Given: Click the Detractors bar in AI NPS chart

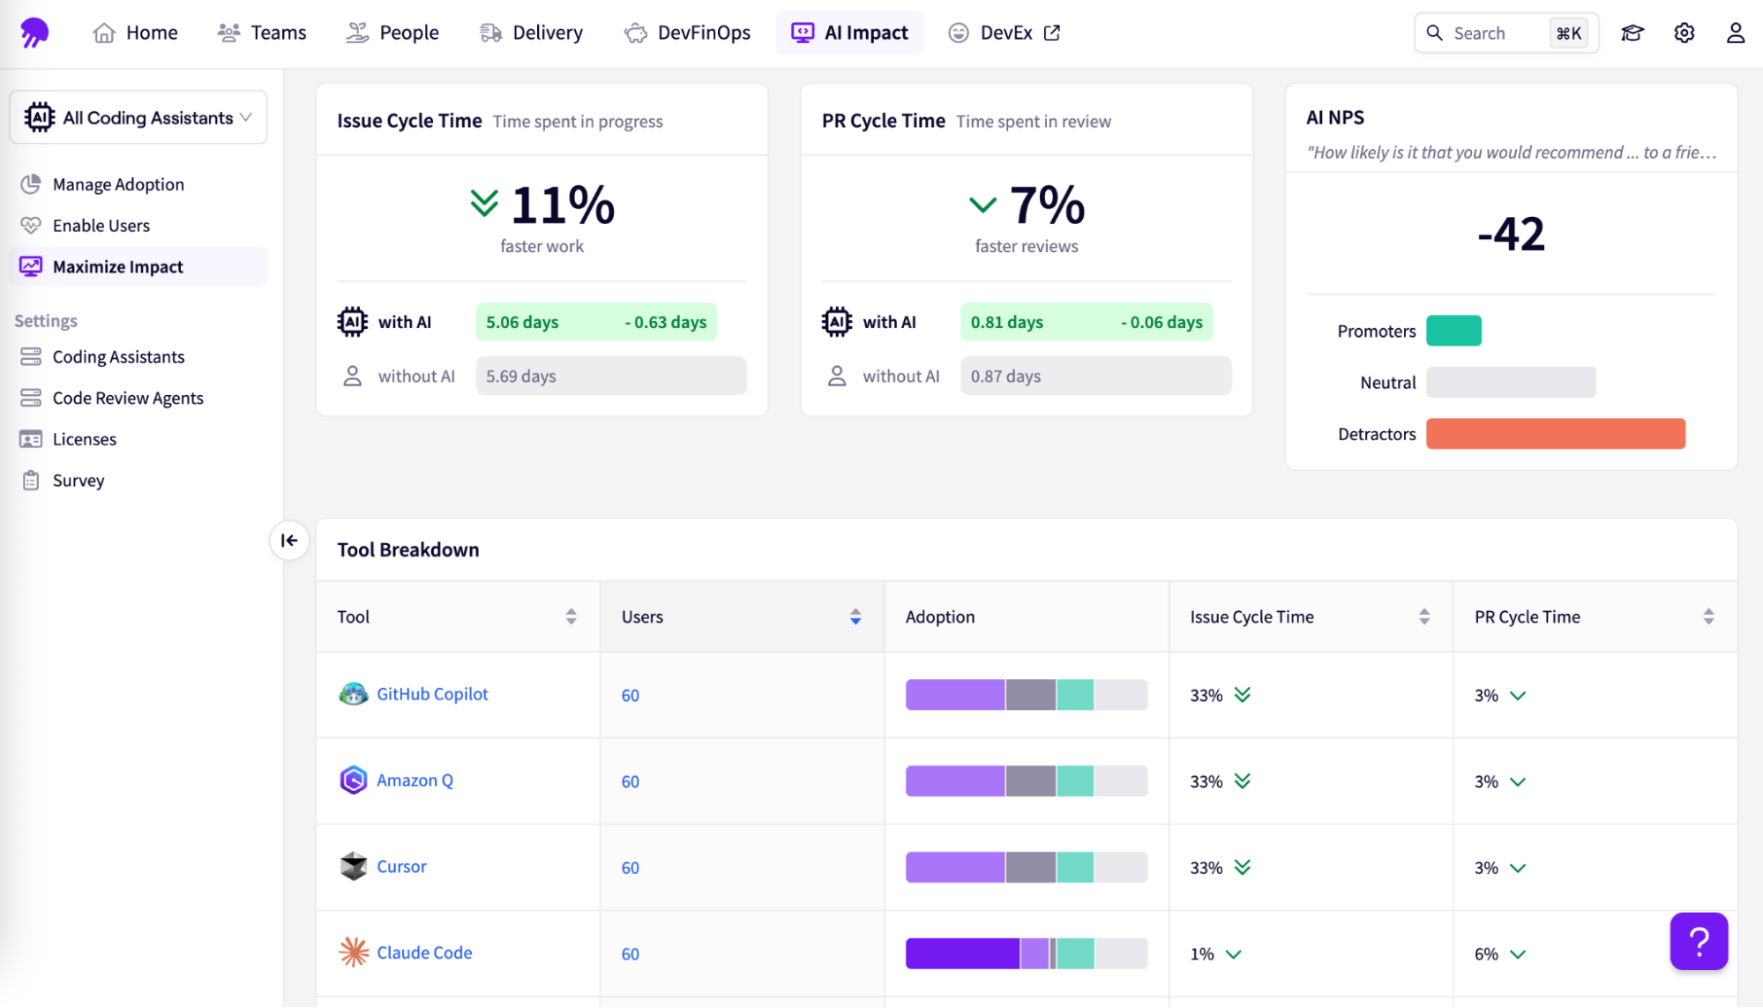Looking at the screenshot, I should [x=1554, y=433].
